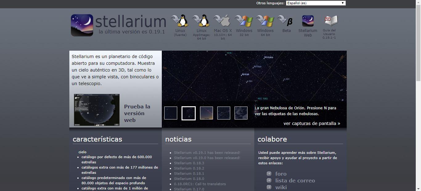The height and width of the screenshot is (191, 421).
Task: Select the fourth slideshow thumbnail
Action: pyautogui.click(x=224, y=113)
